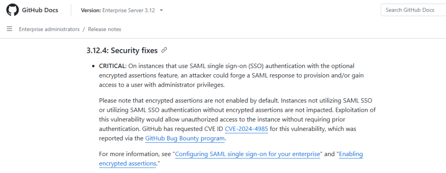Click the anchor link icon beside Security fixes
Viewport: 446px width, 173px height.
(x=164, y=50)
